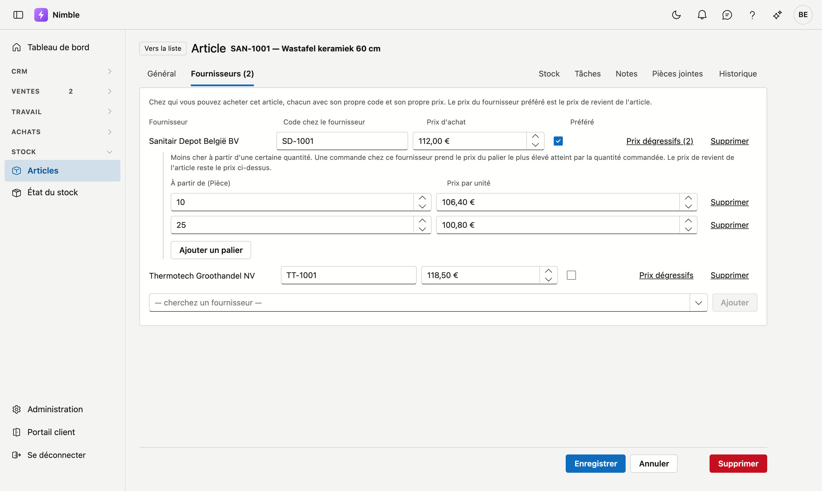Click the SD-1001 supplier code field
822x491 pixels.
pyautogui.click(x=342, y=141)
